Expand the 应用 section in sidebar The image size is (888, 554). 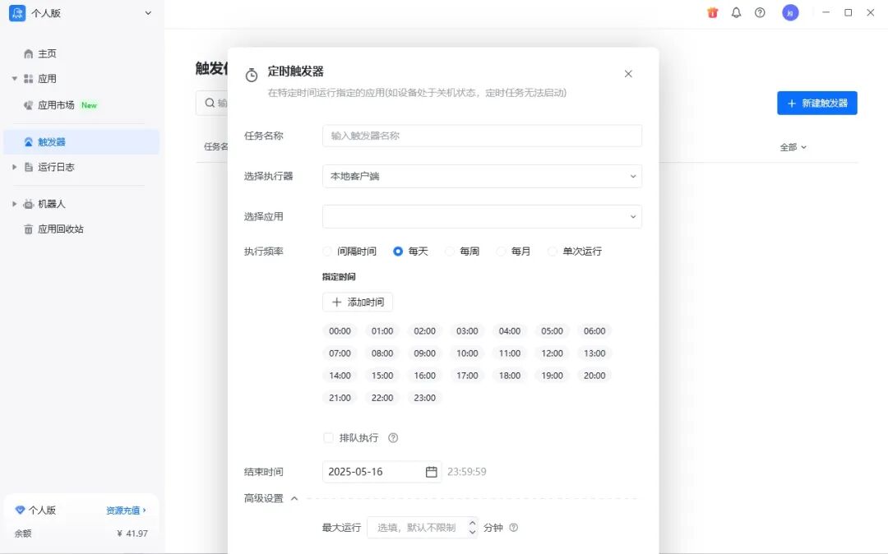point(13,78)
